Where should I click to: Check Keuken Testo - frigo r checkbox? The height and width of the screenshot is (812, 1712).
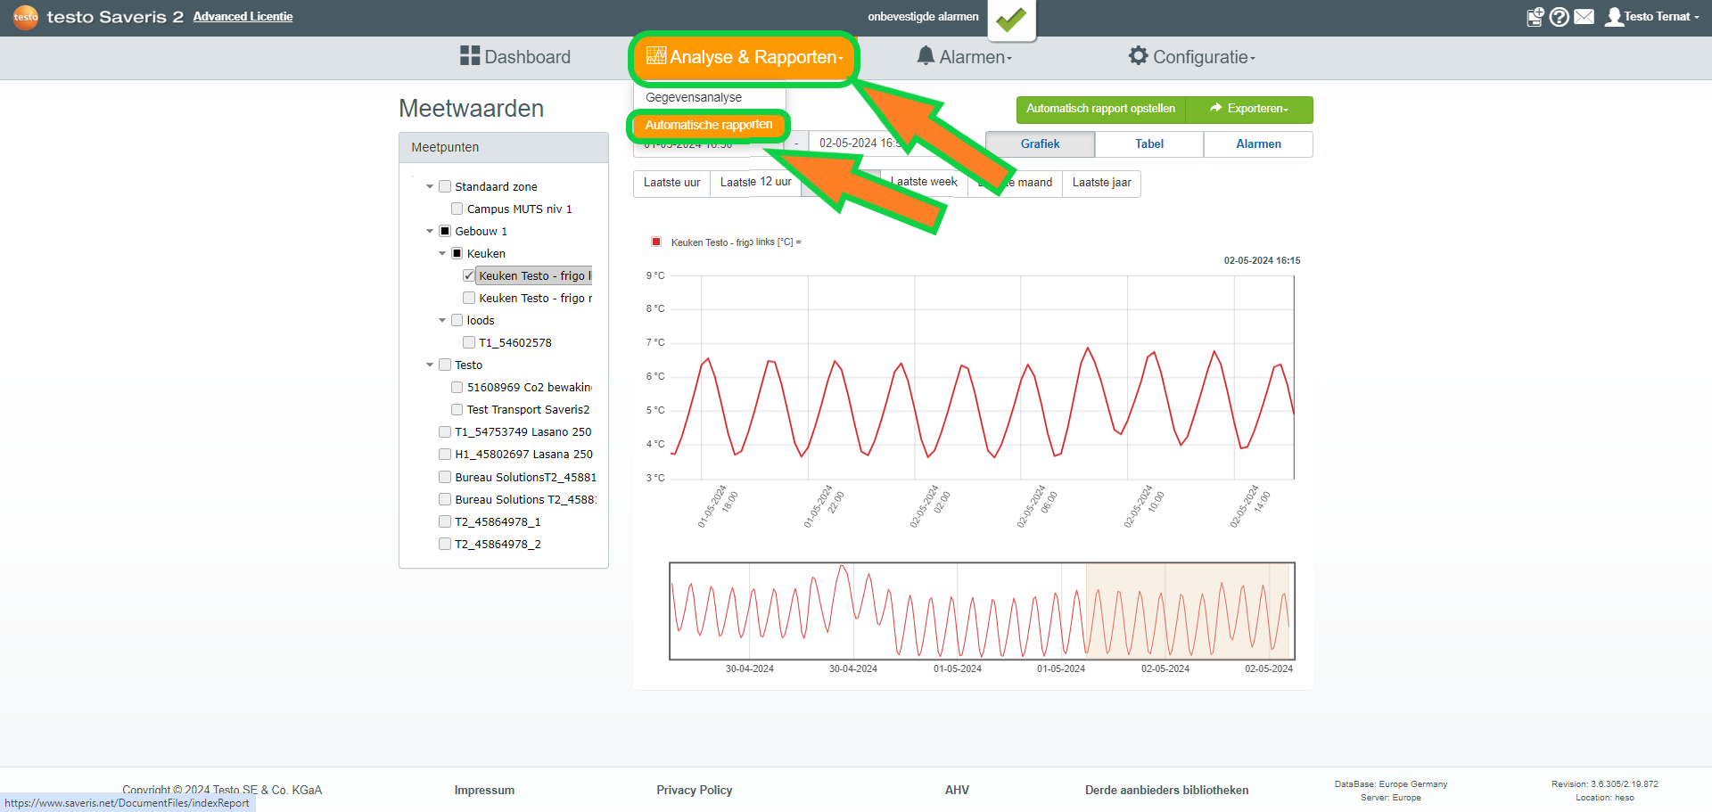click(469, 298)
